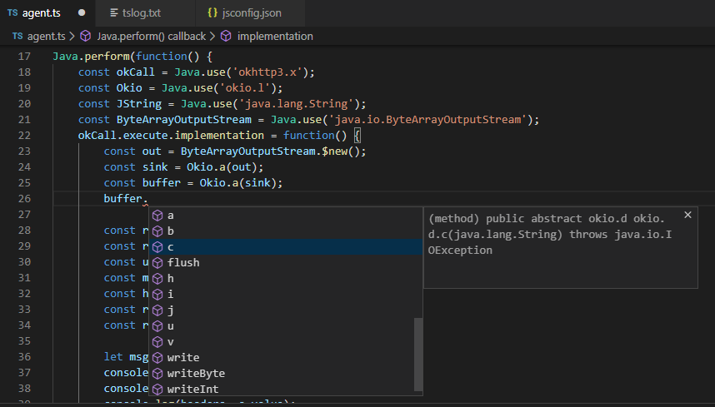This screenshot has height=407, width=715.
Task: Click 'okCall.execute.implementation' on line 22
Action: coord(171,135)
